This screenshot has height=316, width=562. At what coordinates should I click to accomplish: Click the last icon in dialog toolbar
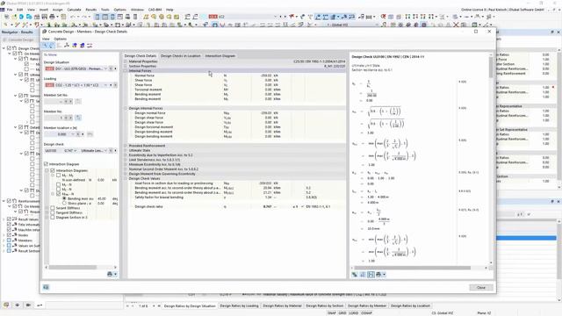pos(90,46)
